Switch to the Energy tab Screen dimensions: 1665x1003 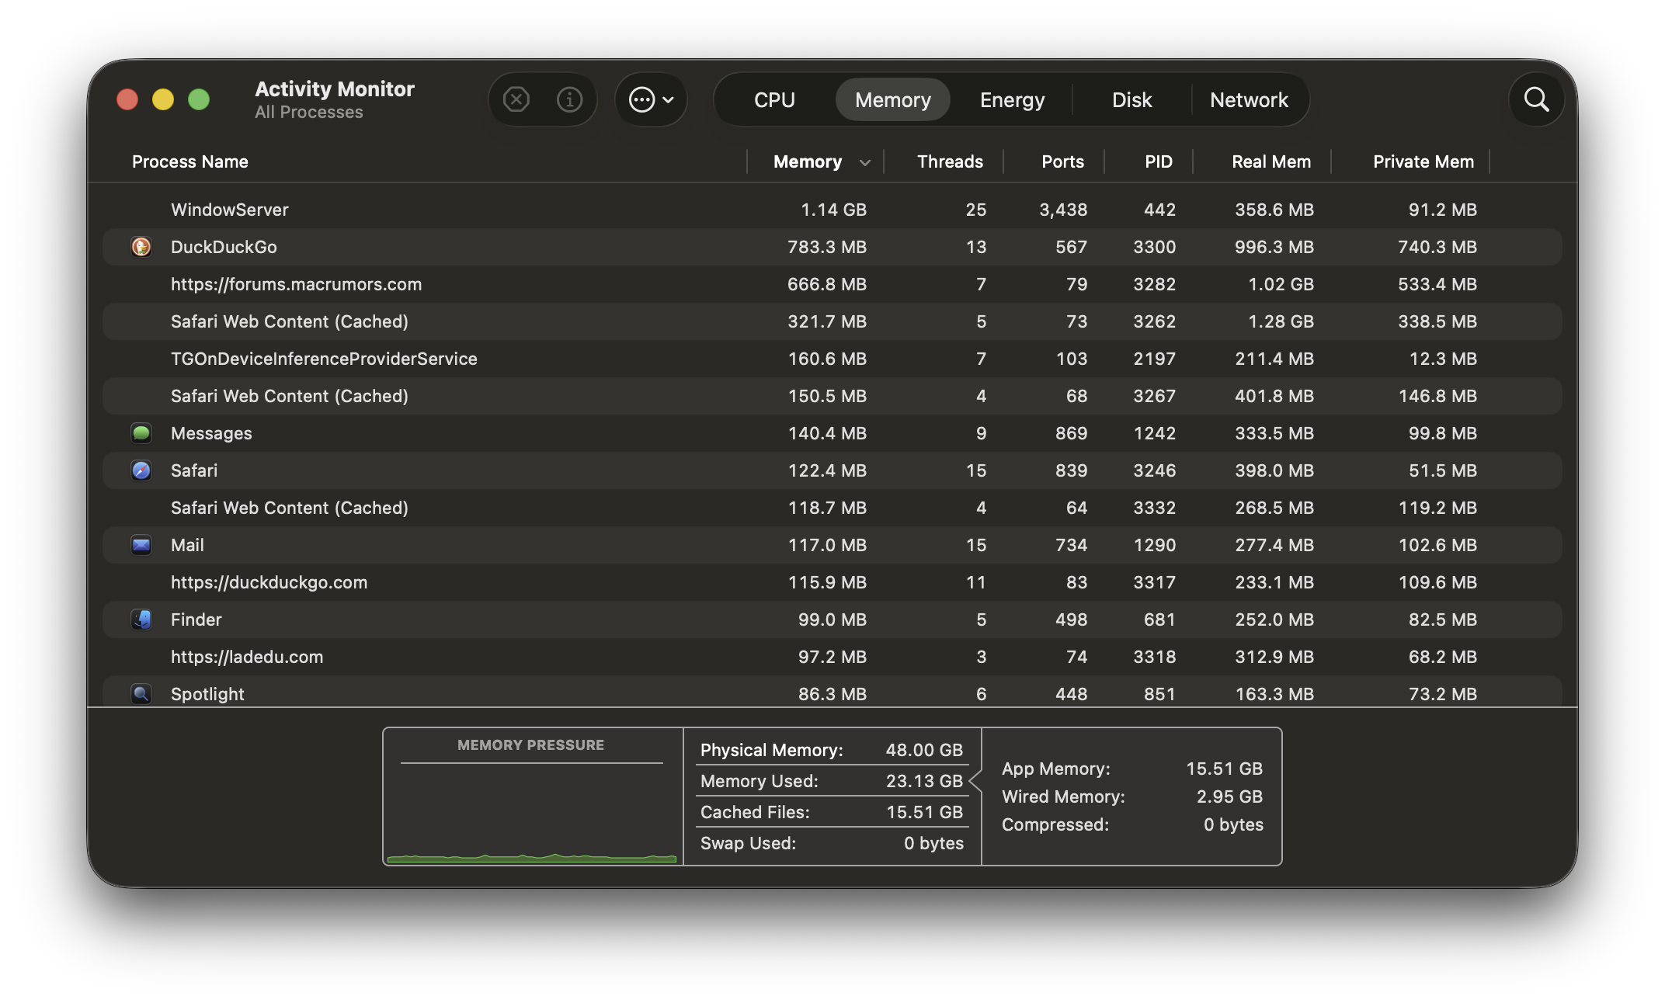[x=1012, y=100]
